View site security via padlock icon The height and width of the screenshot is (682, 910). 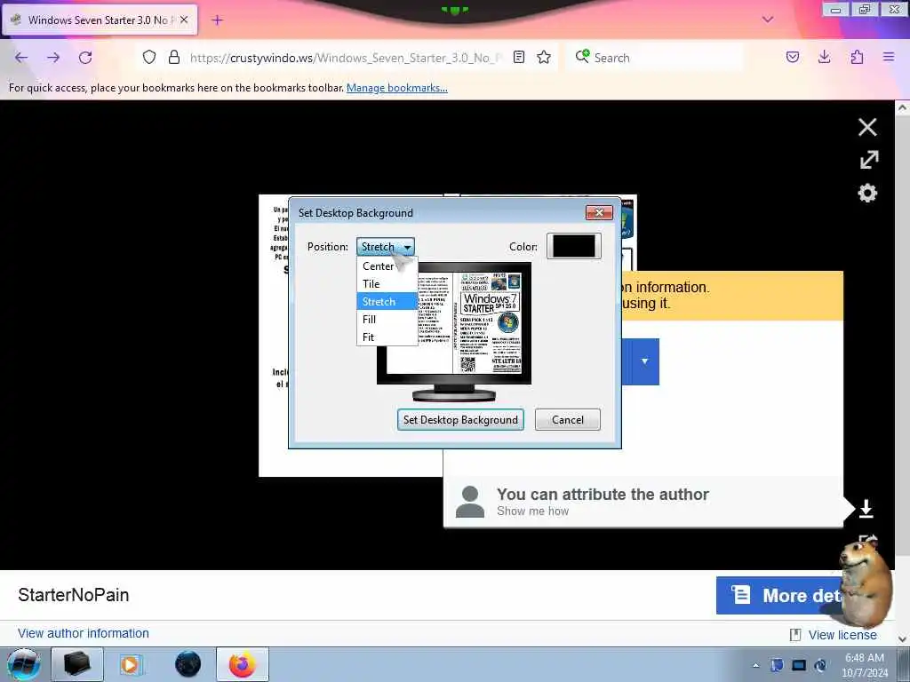click(173, 58)
